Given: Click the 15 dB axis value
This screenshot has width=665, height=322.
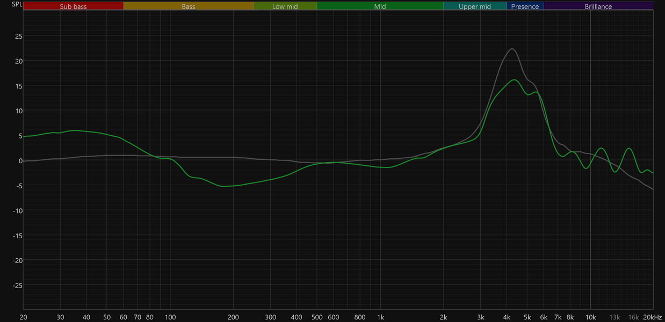Looking at the screenshot, I should (18, 86).
